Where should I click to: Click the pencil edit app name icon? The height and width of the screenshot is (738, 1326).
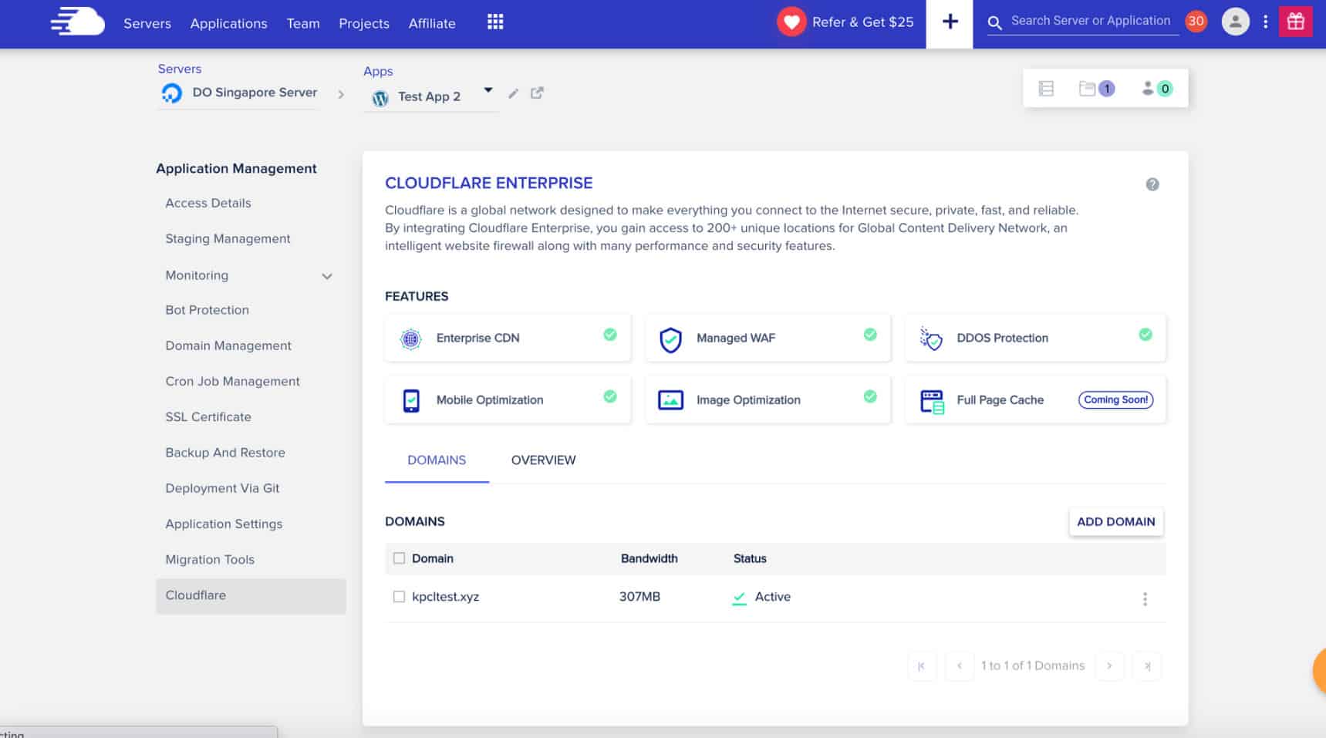(513, 93)
